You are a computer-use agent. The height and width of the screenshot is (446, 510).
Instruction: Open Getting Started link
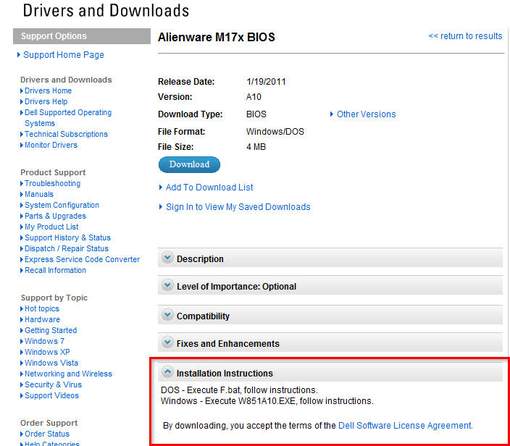pos(51,331)
